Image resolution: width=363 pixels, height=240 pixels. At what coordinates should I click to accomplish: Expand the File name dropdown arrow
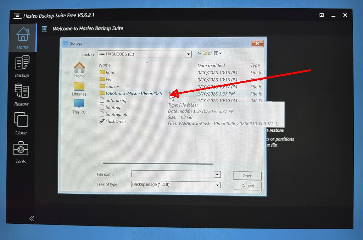[217, 175]
